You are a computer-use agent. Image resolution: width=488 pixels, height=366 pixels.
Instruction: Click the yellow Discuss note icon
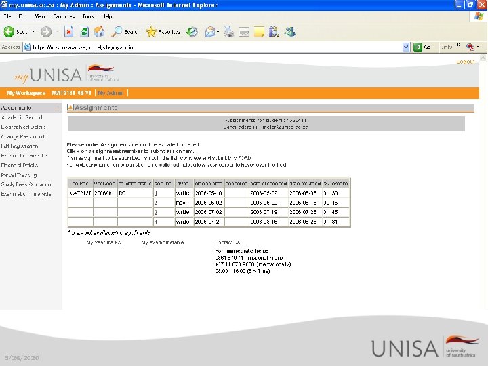(x=259, y=31)
